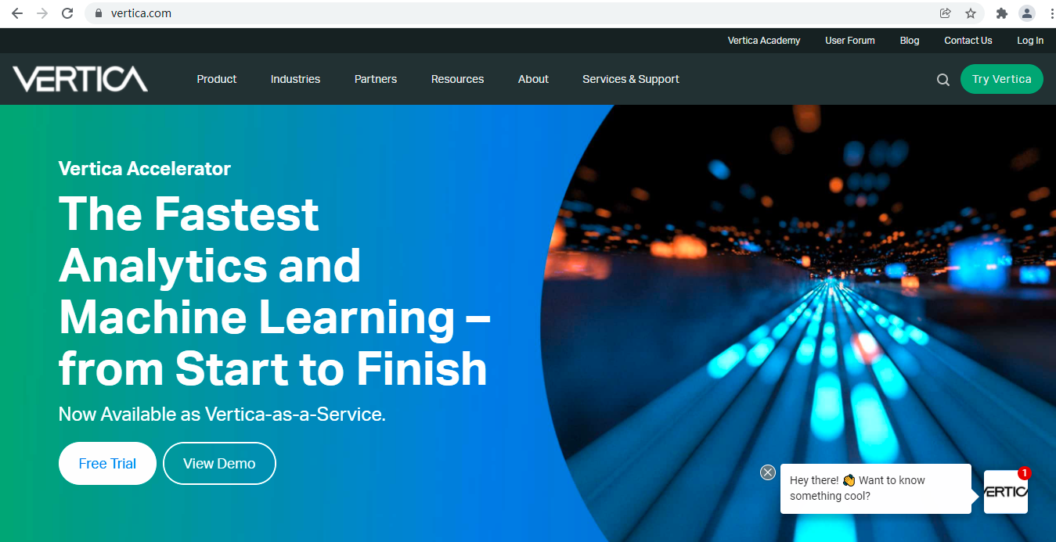Dismiss the chat greeting popup

[x=768, y=472]
